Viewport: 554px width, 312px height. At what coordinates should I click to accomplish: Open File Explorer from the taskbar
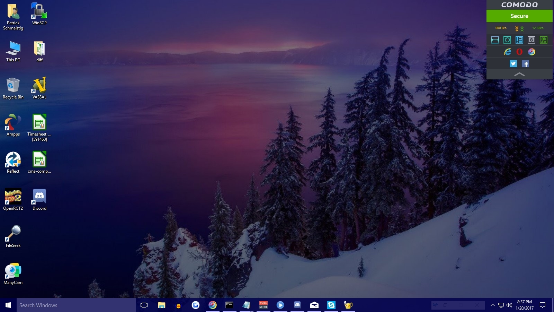161,305
